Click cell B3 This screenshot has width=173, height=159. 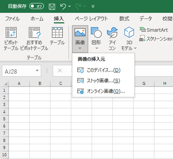[40, 105]
